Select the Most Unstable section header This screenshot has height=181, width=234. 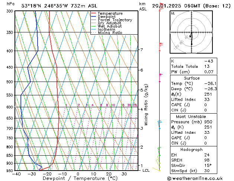pyautogui.click(x=191, y=117)
